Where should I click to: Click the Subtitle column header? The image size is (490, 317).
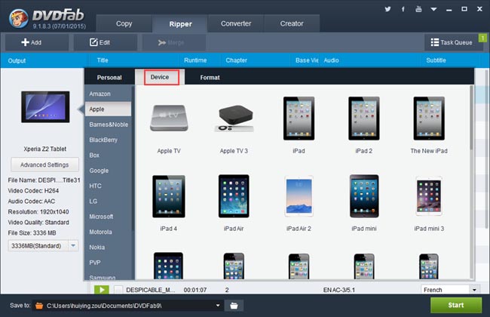[436, 60]
